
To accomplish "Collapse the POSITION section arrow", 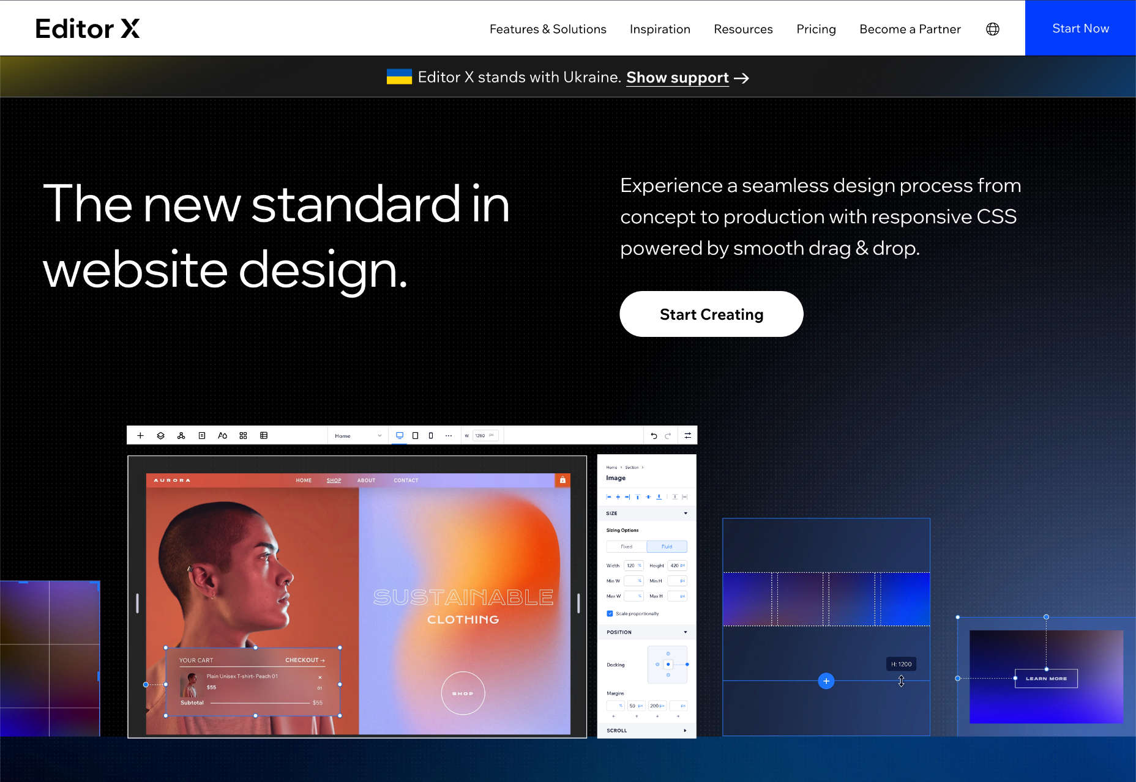I will (x=686, y=632).
